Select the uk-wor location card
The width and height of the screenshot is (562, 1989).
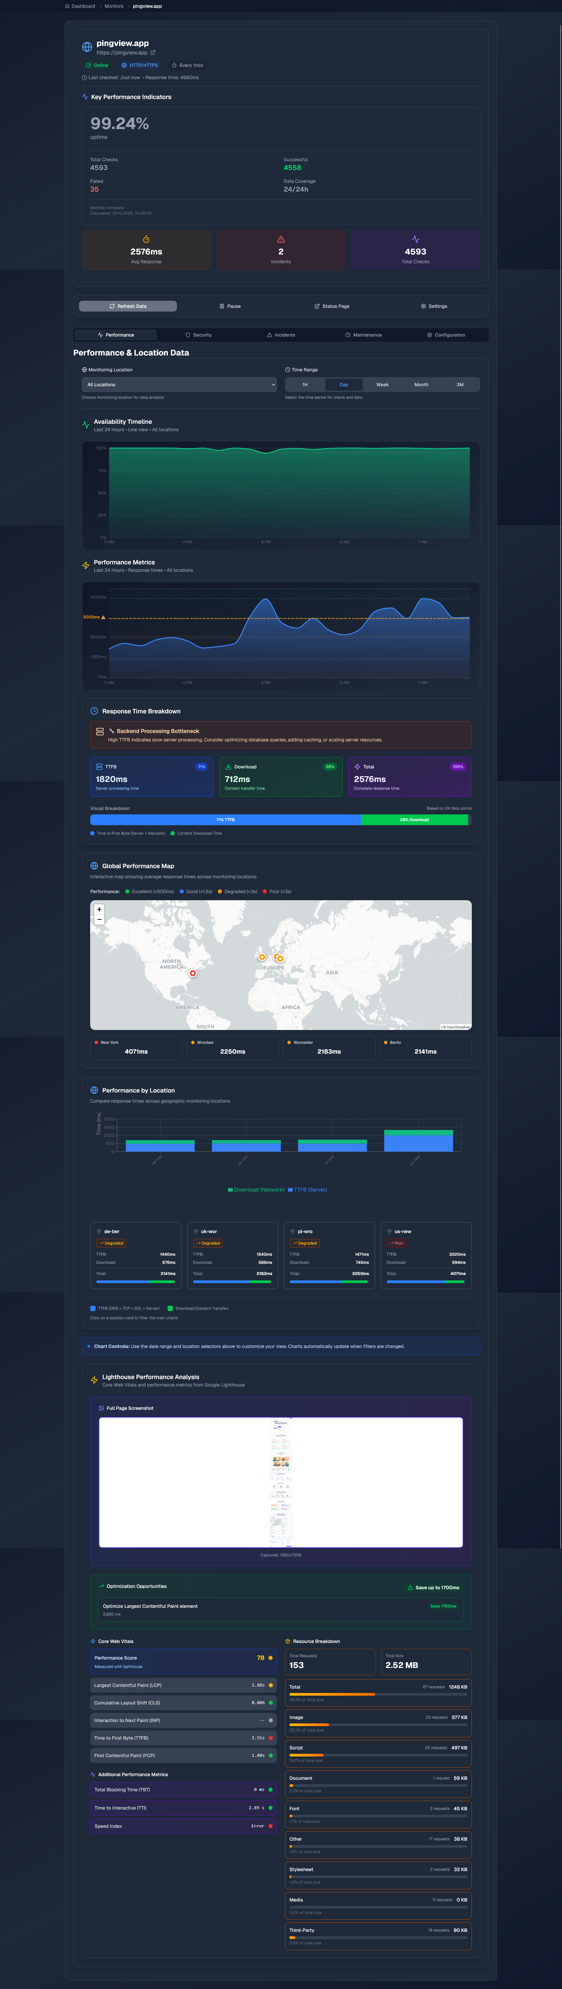(232, 1255)
